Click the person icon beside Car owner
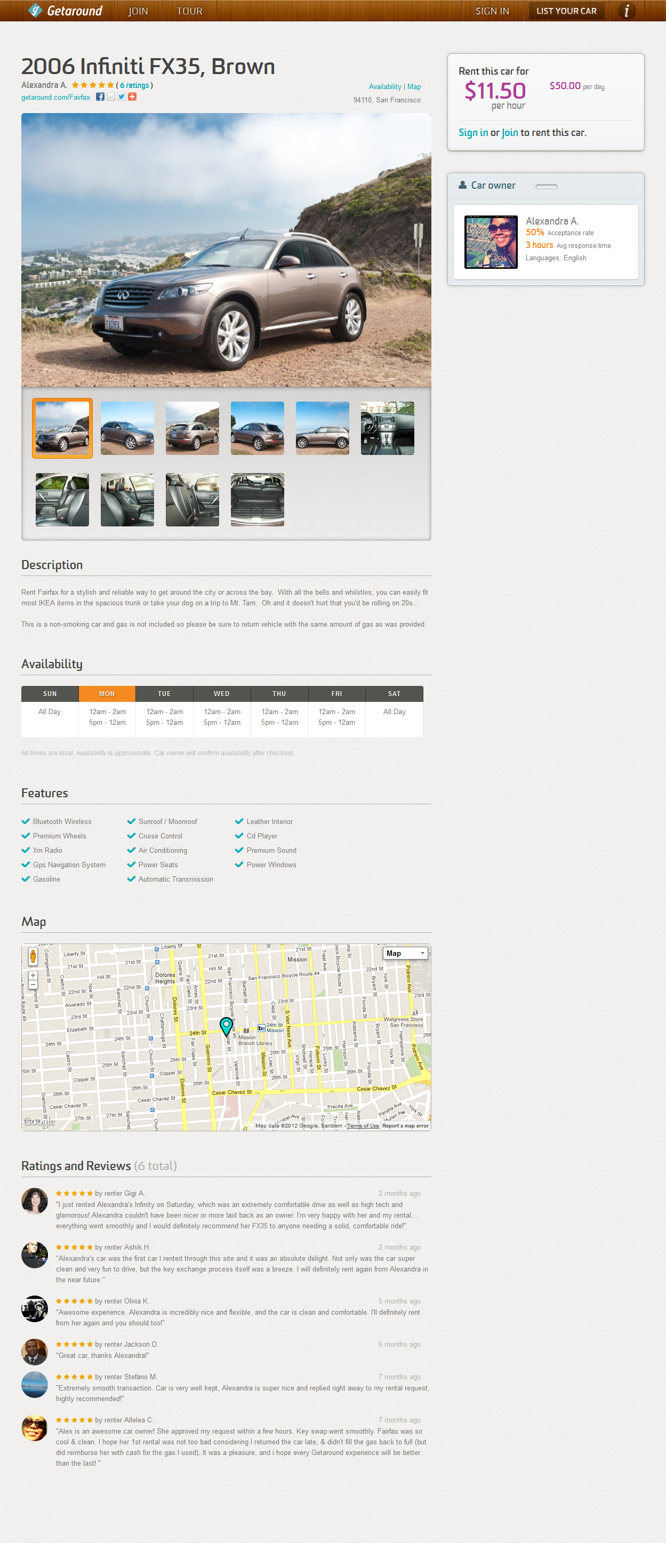This screenshot has height=1543, width=666. pyautogui.click(x=462, y=185)
